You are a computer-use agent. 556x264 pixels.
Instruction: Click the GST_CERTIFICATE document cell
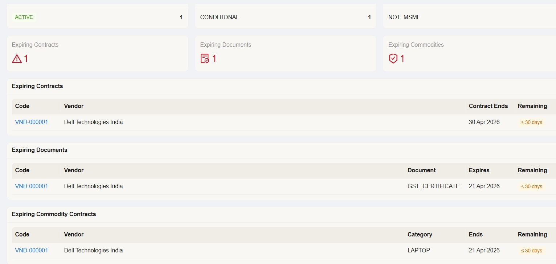[433, 186]
